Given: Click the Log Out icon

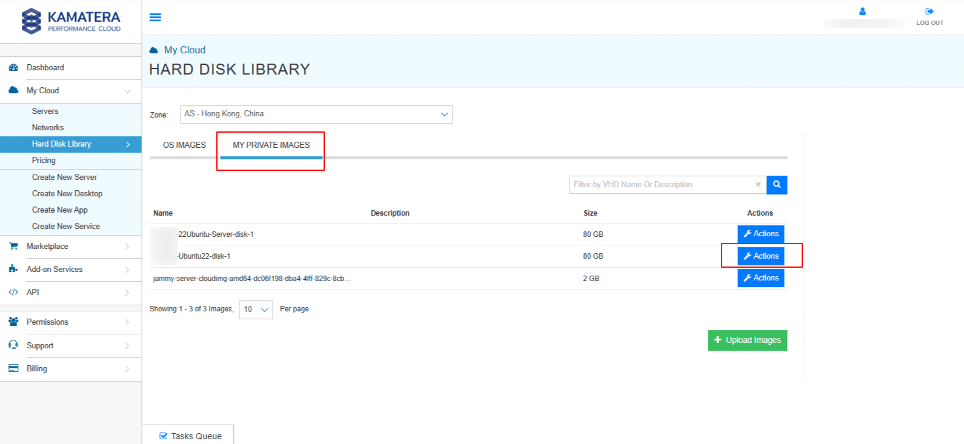Looking at the screenshot, I should [929, 12].
